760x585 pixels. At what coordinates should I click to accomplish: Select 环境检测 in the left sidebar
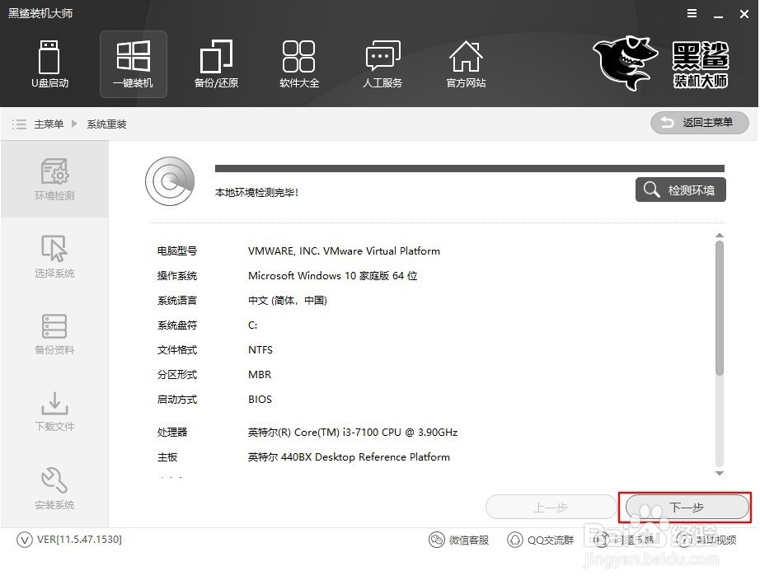pos(54,180)
